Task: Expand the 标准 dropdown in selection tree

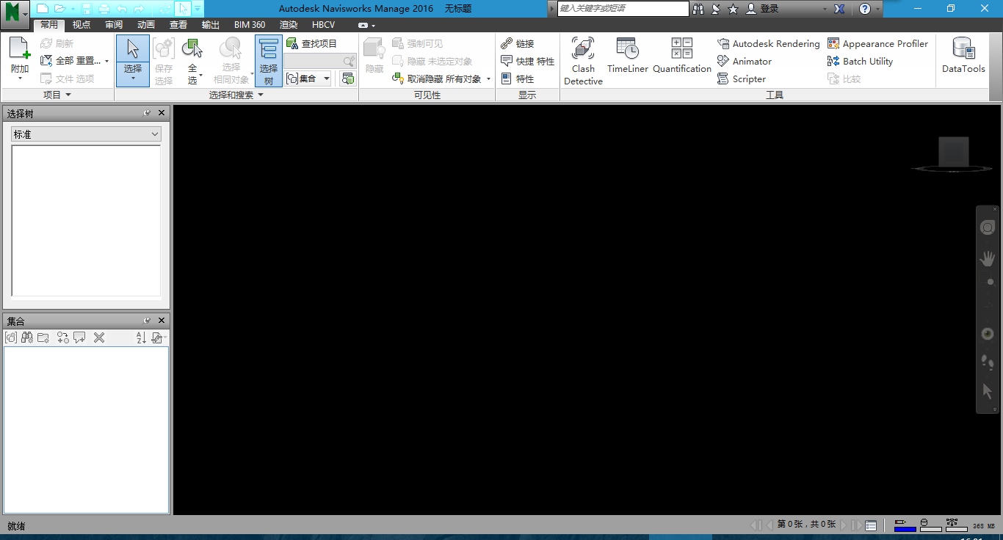Action: pos(86,134)
